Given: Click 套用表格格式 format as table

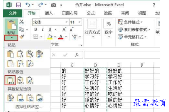Looking at the screenshot, I should click(134, 29).
